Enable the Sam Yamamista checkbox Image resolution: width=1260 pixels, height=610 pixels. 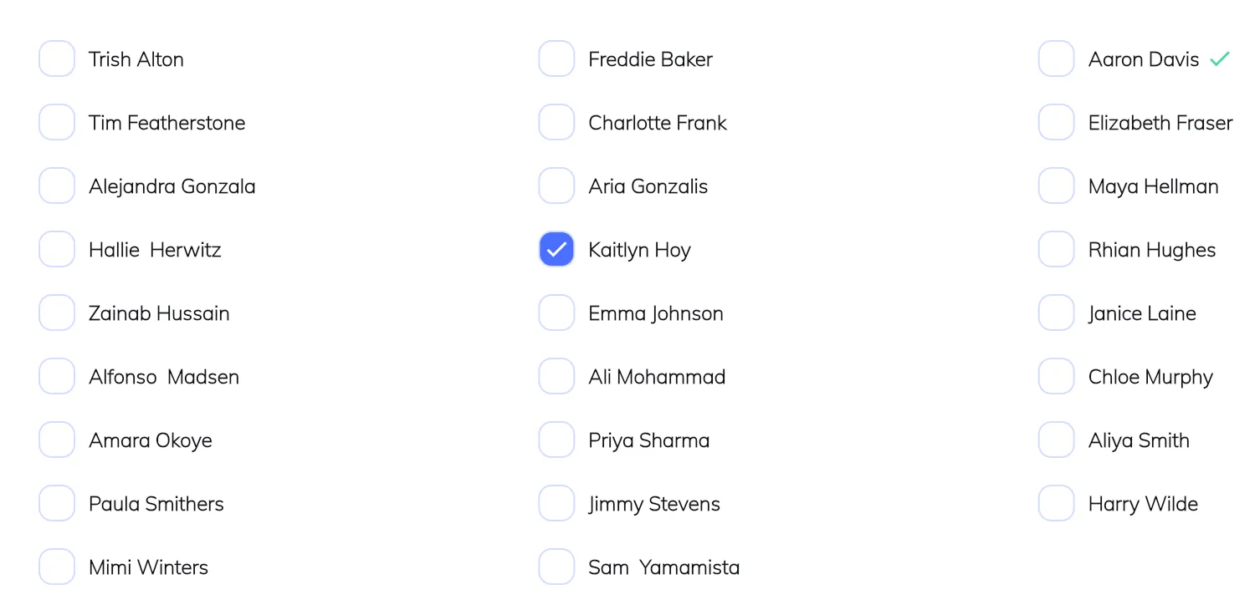tap(556, 567)
